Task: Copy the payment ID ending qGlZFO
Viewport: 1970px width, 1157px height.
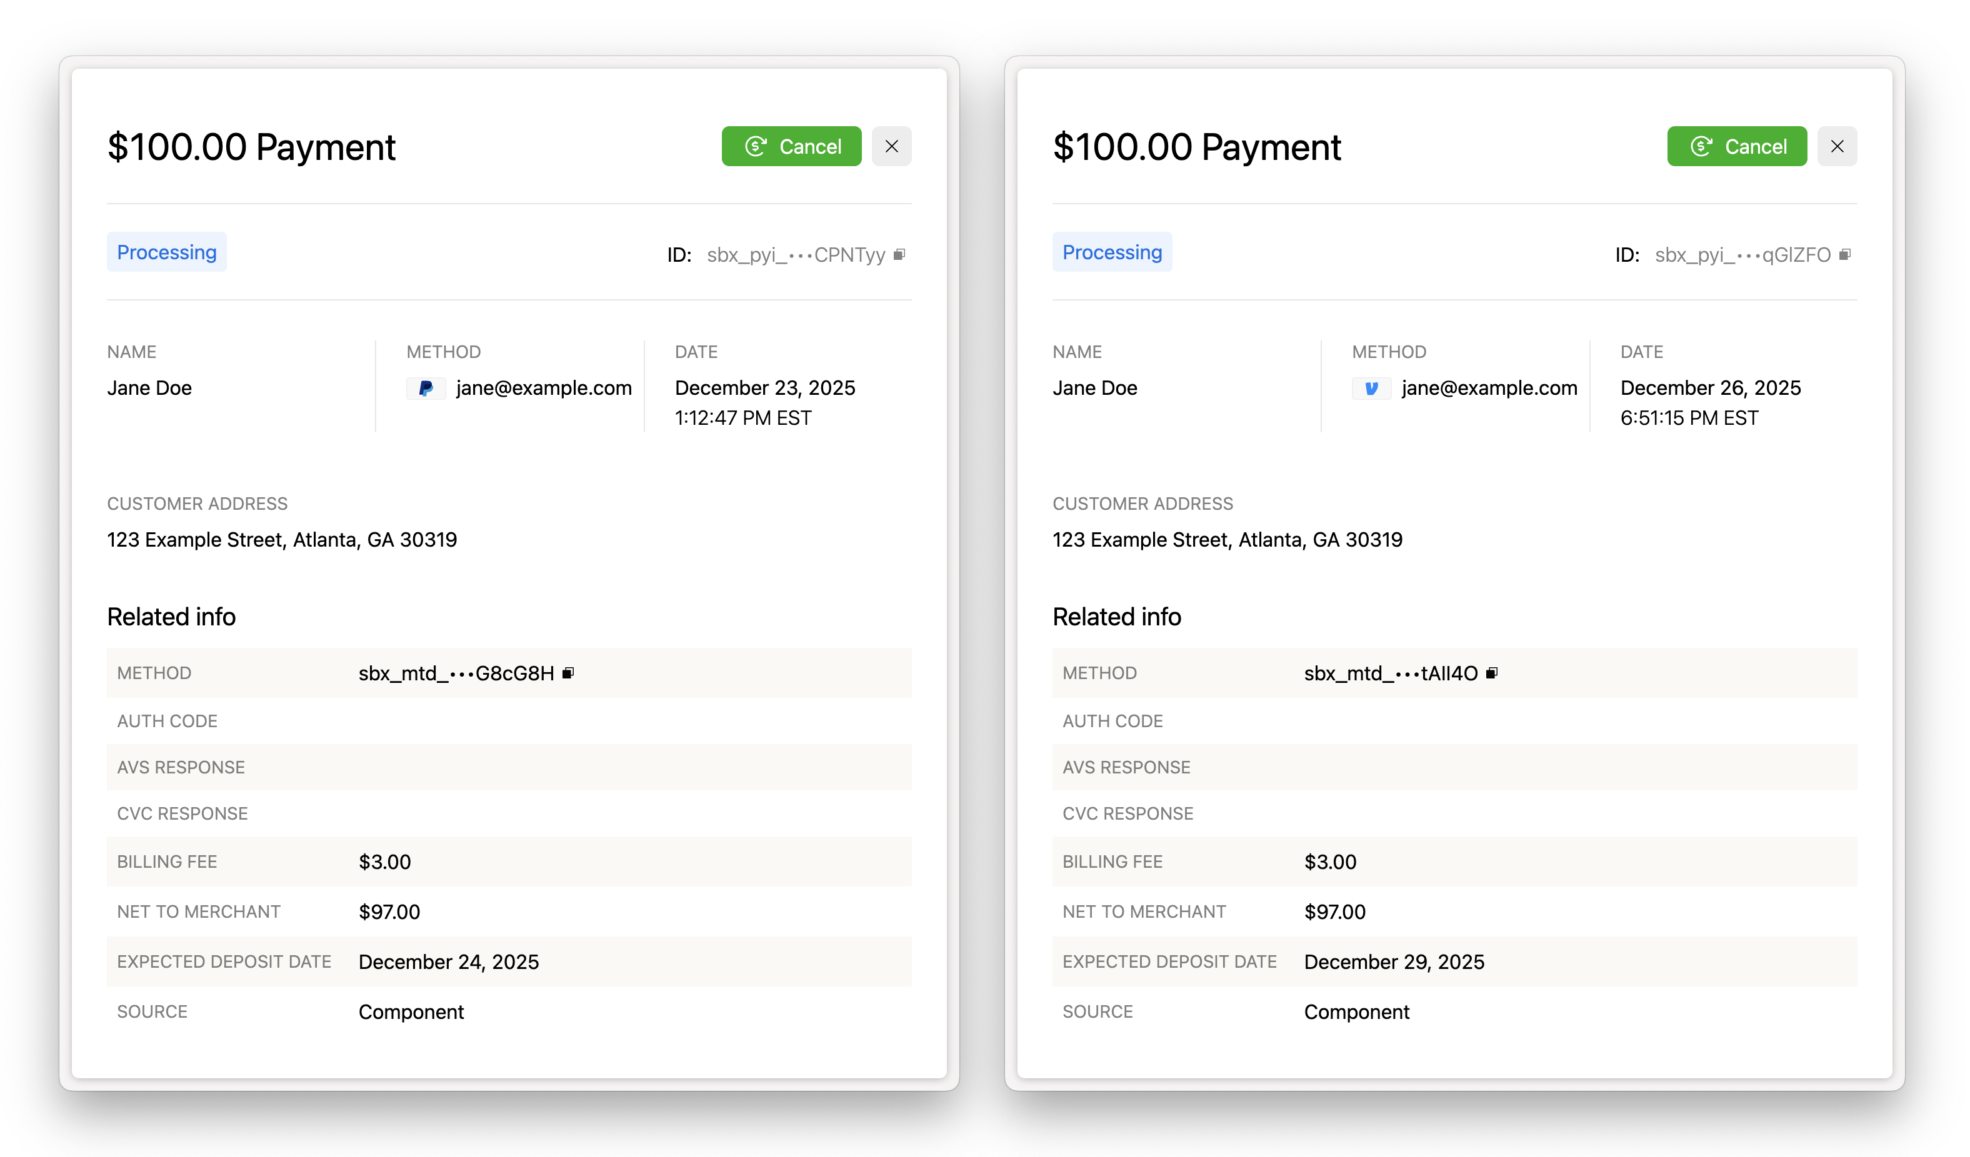Action: pyautogui.click(x=1845, y=255)
